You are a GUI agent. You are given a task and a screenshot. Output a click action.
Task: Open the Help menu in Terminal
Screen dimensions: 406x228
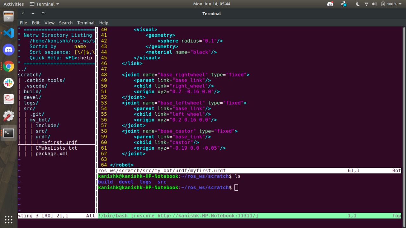[x=104, y=23]
